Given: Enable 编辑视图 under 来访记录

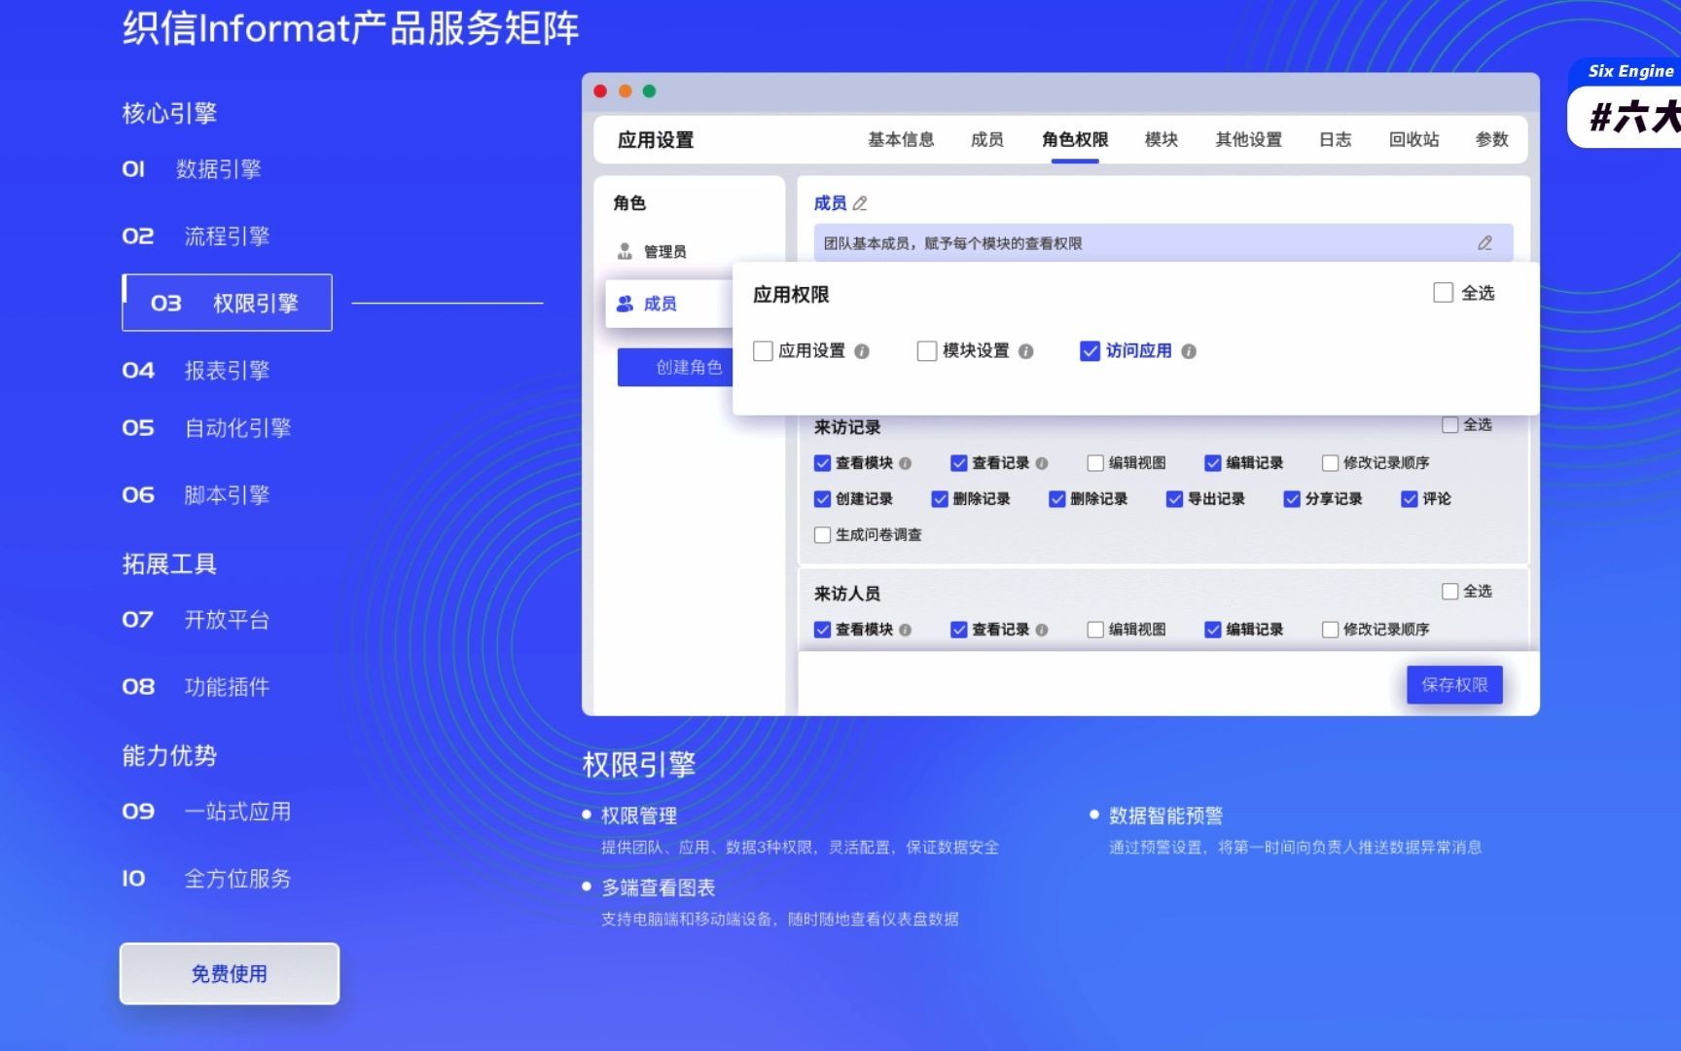Looking at the screenshot, I should [x=1095, y=463].
